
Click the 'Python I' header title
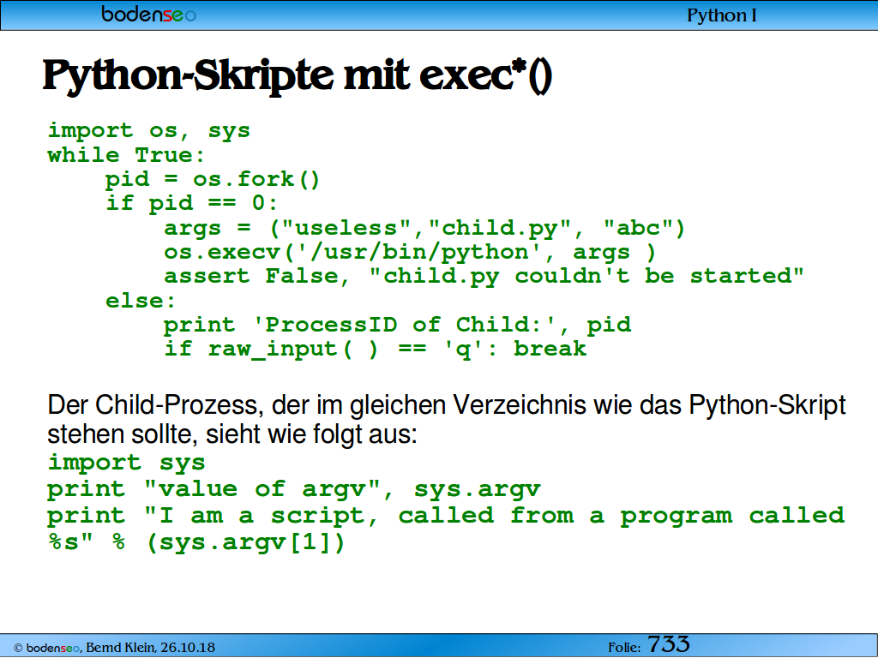pos(722,15)
